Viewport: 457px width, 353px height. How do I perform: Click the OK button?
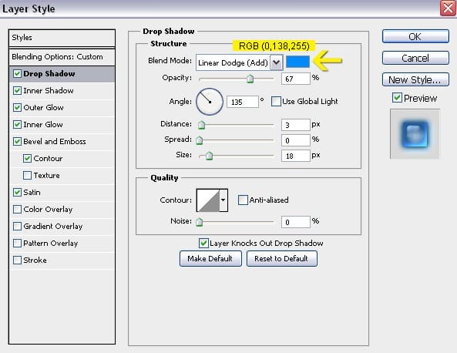coord(415,36)
